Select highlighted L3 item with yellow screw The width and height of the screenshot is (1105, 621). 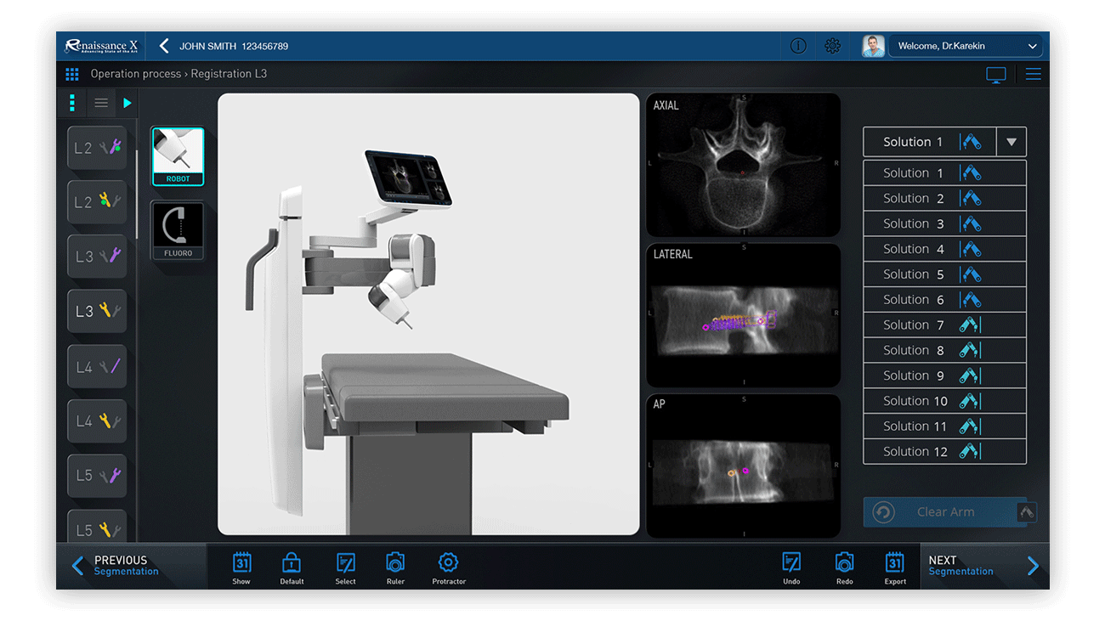point(97,311)
